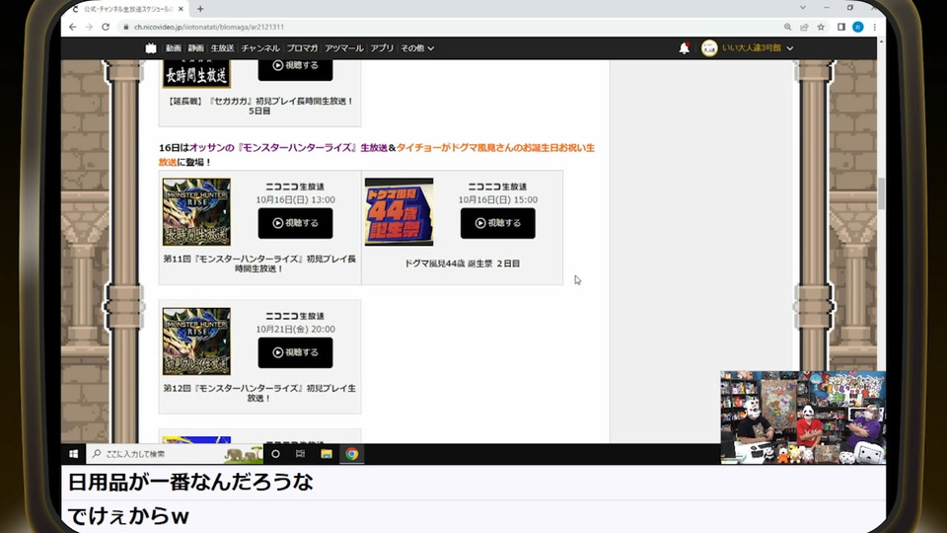
Task: Click the notification bell icon
Action: tap(684, 48)
